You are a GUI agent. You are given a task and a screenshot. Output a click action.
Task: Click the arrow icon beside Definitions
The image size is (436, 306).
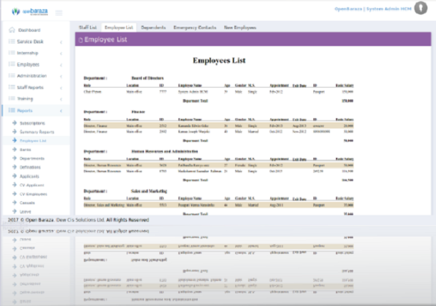[15, 166]
